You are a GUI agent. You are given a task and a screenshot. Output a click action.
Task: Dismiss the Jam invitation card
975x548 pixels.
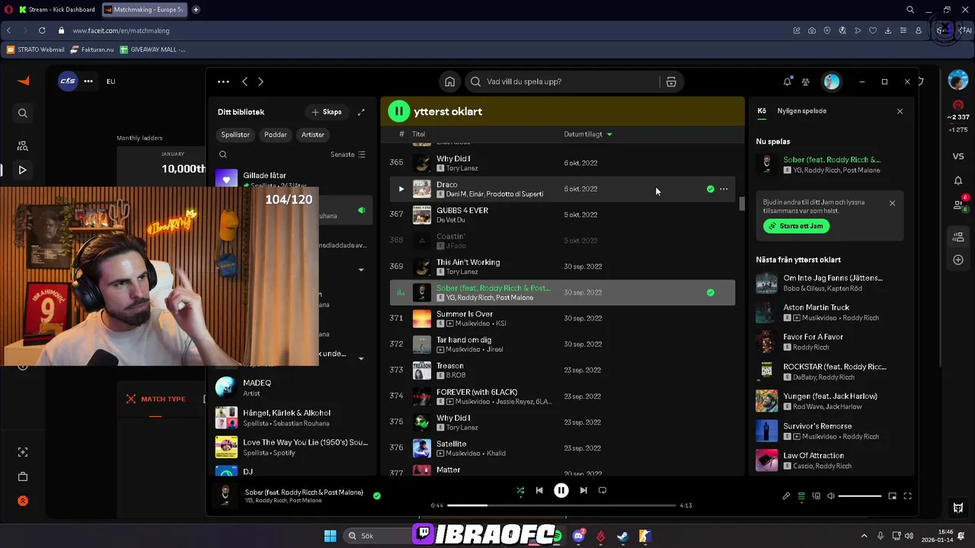892,203
